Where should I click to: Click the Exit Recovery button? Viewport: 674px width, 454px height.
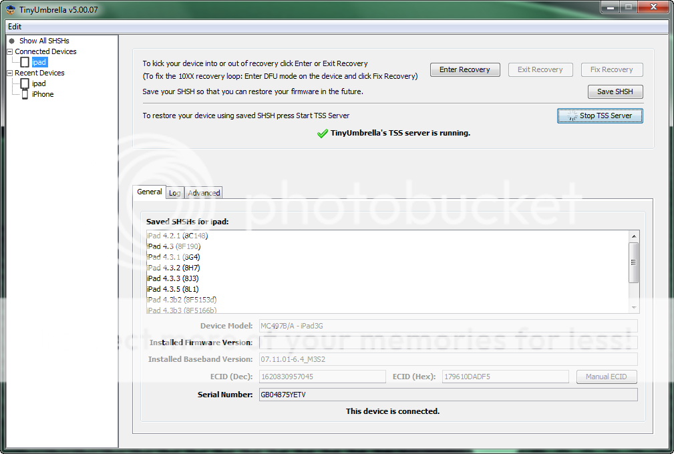point(540,69)
